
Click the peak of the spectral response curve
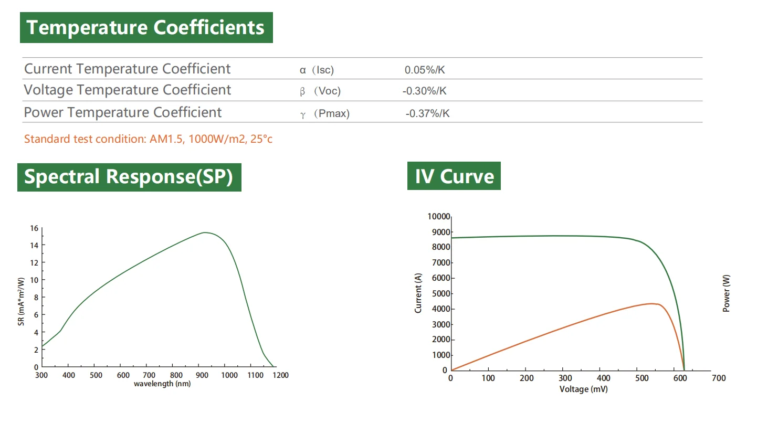point(205,232)
